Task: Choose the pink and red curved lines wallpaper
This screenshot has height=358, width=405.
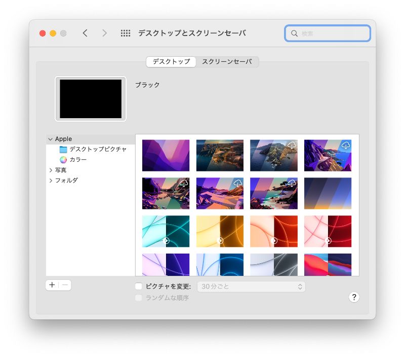Action: point(328,231)
